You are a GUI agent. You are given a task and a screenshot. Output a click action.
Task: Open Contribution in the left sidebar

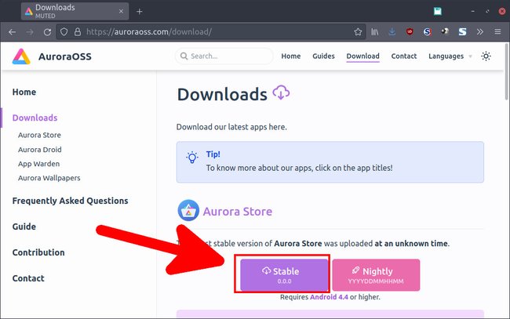click(x=38, y=252)
